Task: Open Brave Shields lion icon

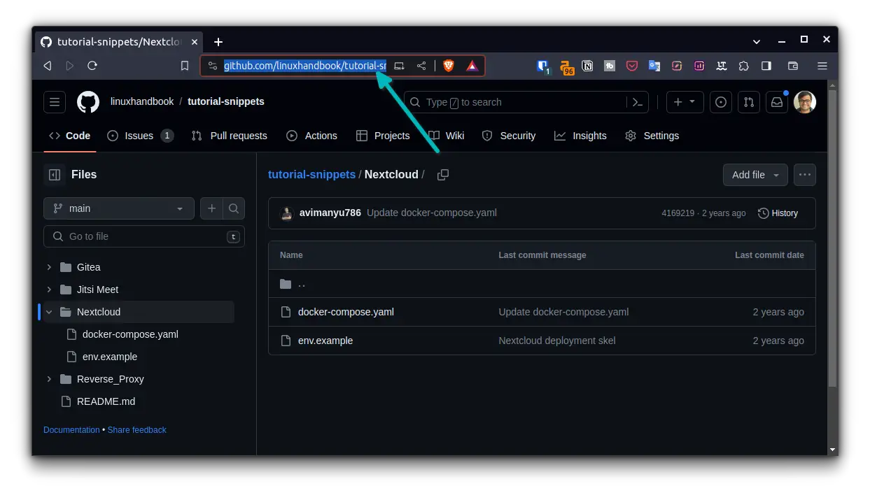Action: click(x=449, y=66)
